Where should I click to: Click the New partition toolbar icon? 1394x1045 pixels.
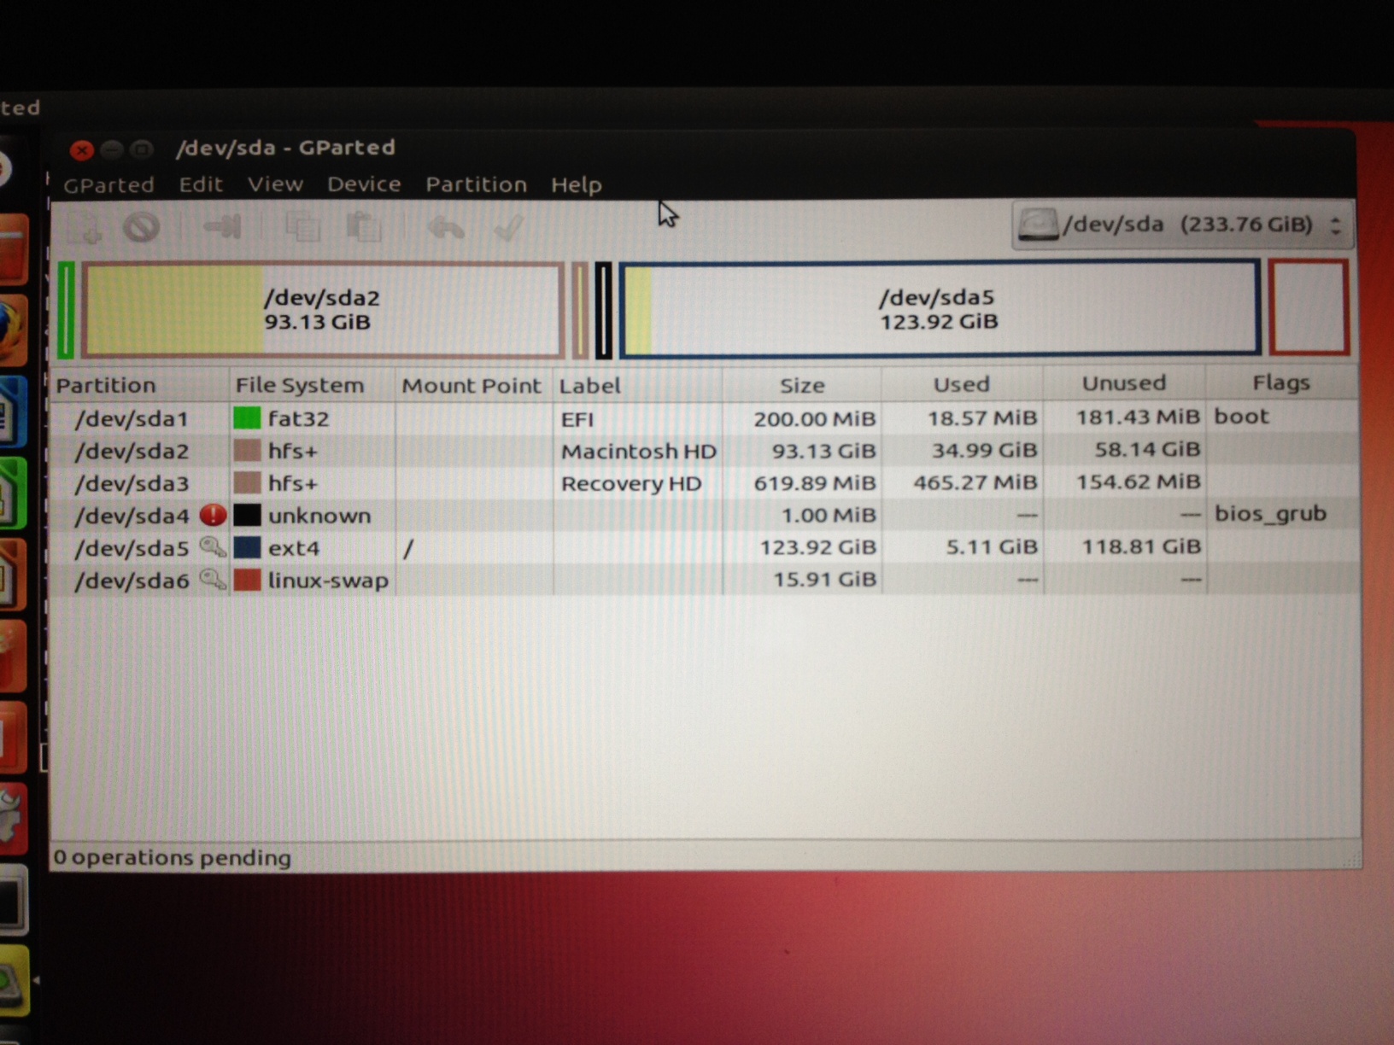pos(86,228)
